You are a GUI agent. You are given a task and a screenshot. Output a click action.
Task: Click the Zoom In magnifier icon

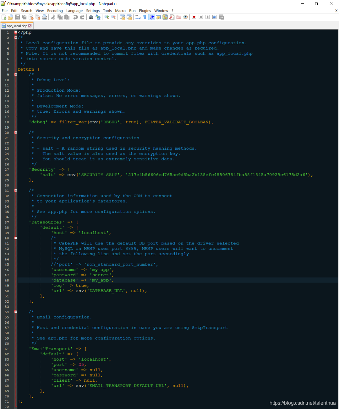[107, 17]
